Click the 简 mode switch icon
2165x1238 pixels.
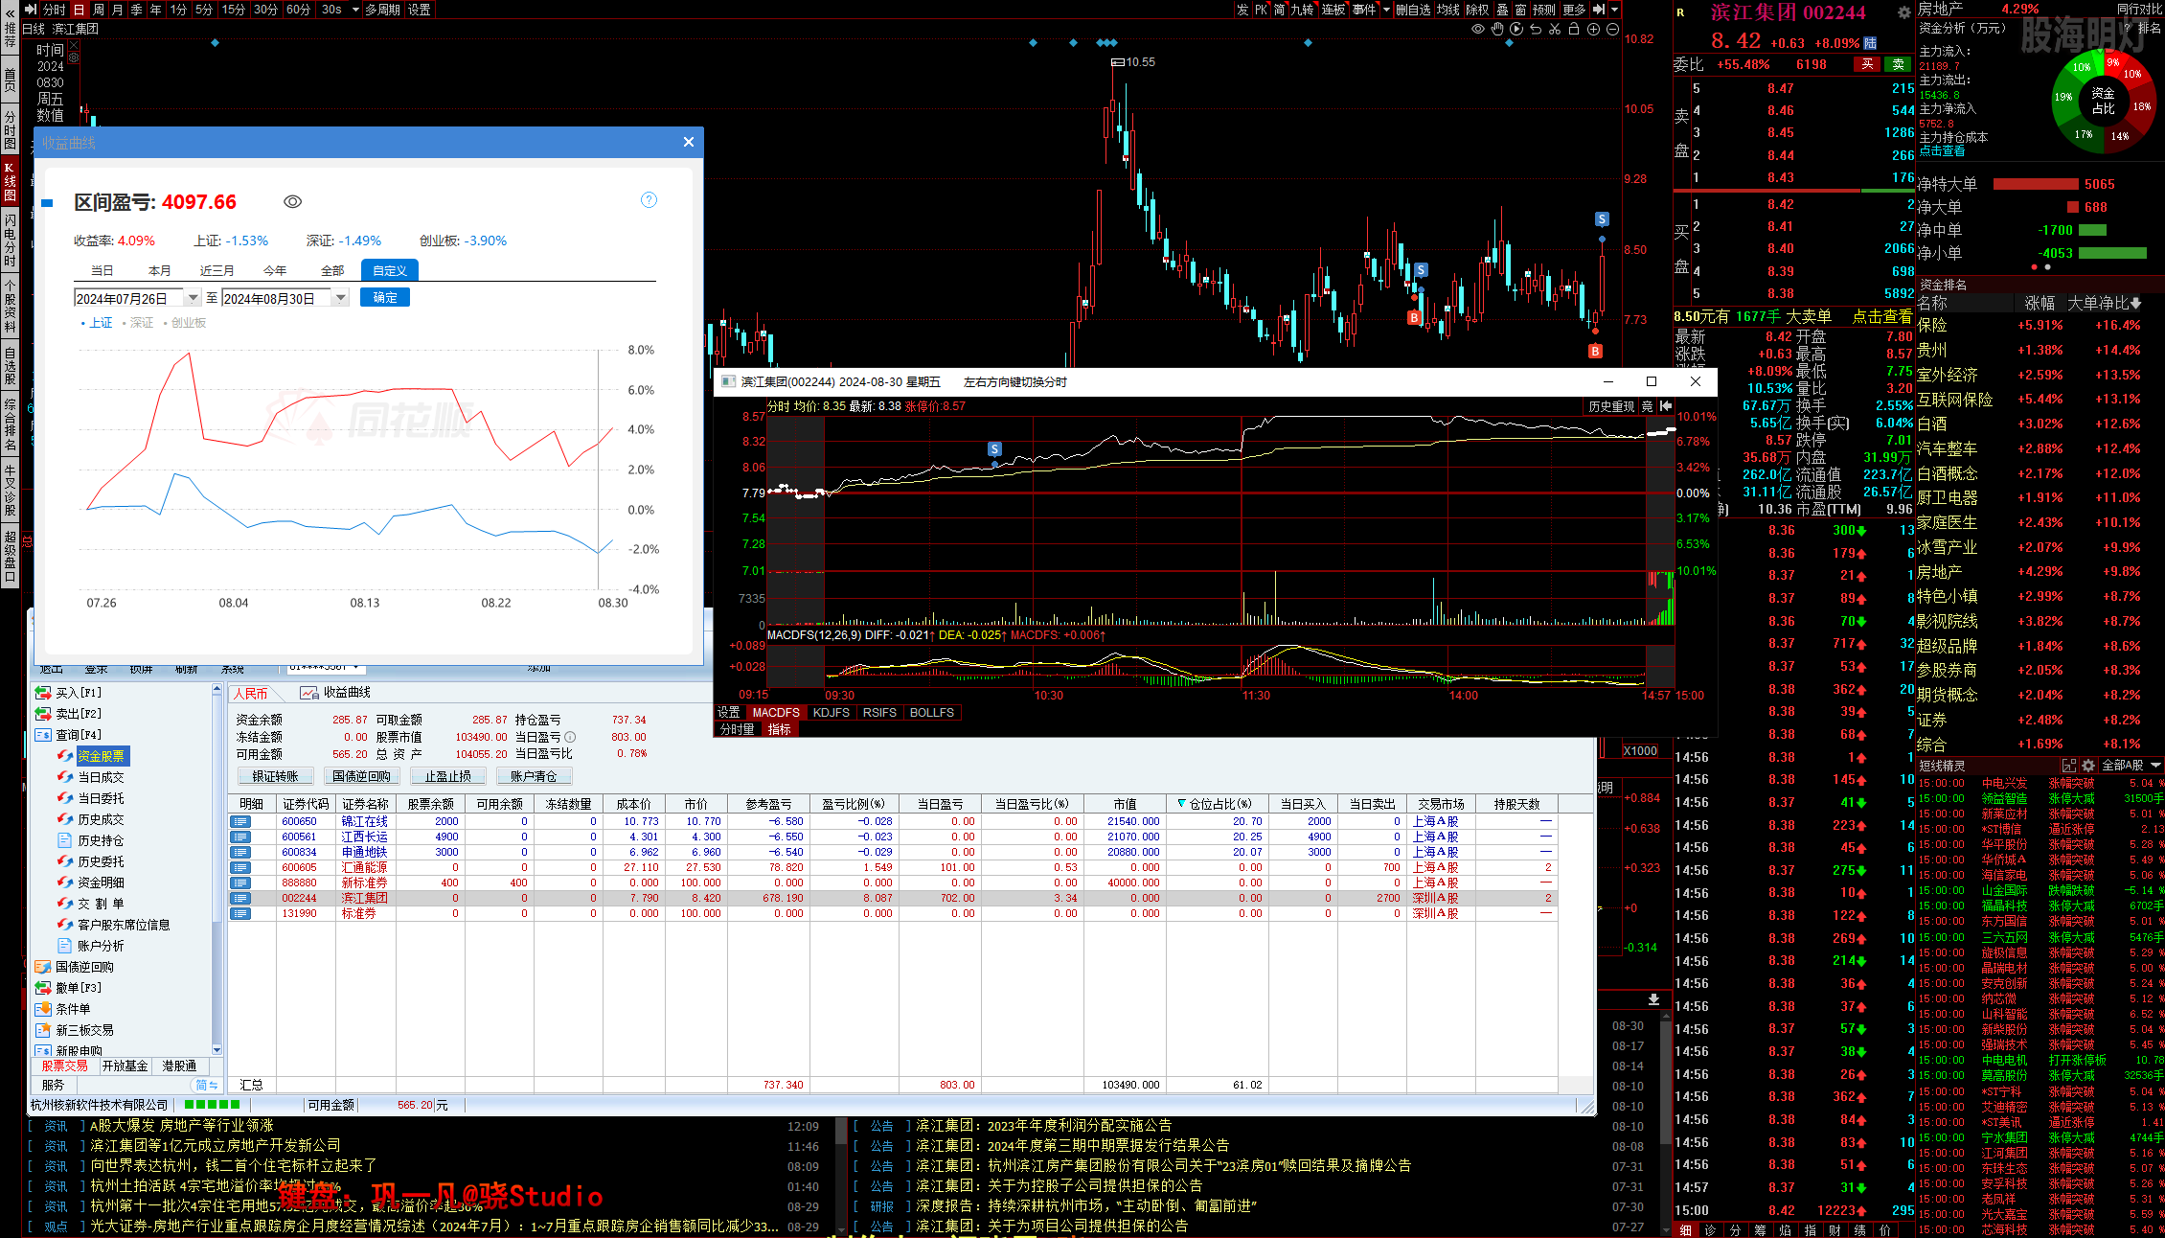[206, 1085]
